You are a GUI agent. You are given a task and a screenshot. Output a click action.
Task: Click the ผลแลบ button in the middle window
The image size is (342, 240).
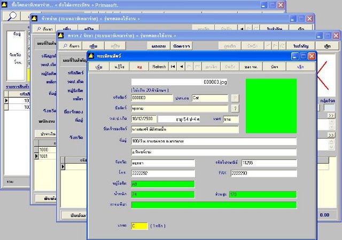158,46
